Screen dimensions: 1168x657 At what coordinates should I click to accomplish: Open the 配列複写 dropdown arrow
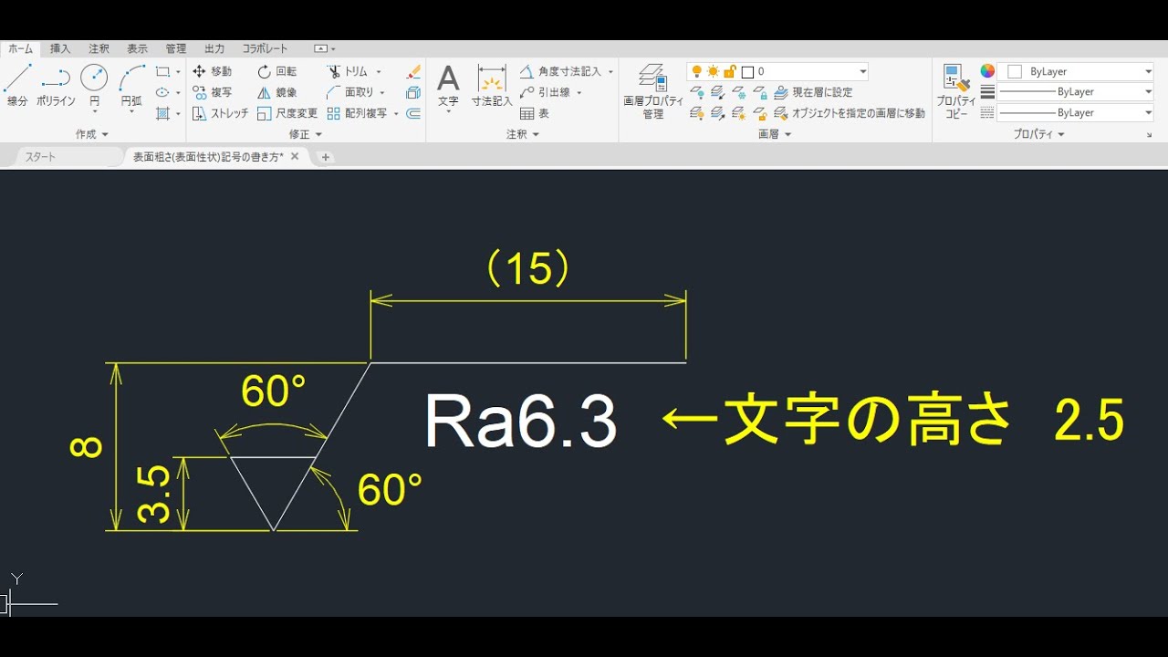tap(396, 113)
